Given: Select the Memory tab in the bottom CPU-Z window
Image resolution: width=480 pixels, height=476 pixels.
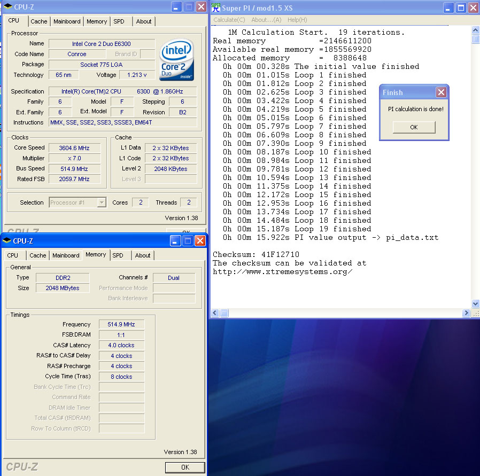Looking at the screenshot, I should (x=96, y=254).
